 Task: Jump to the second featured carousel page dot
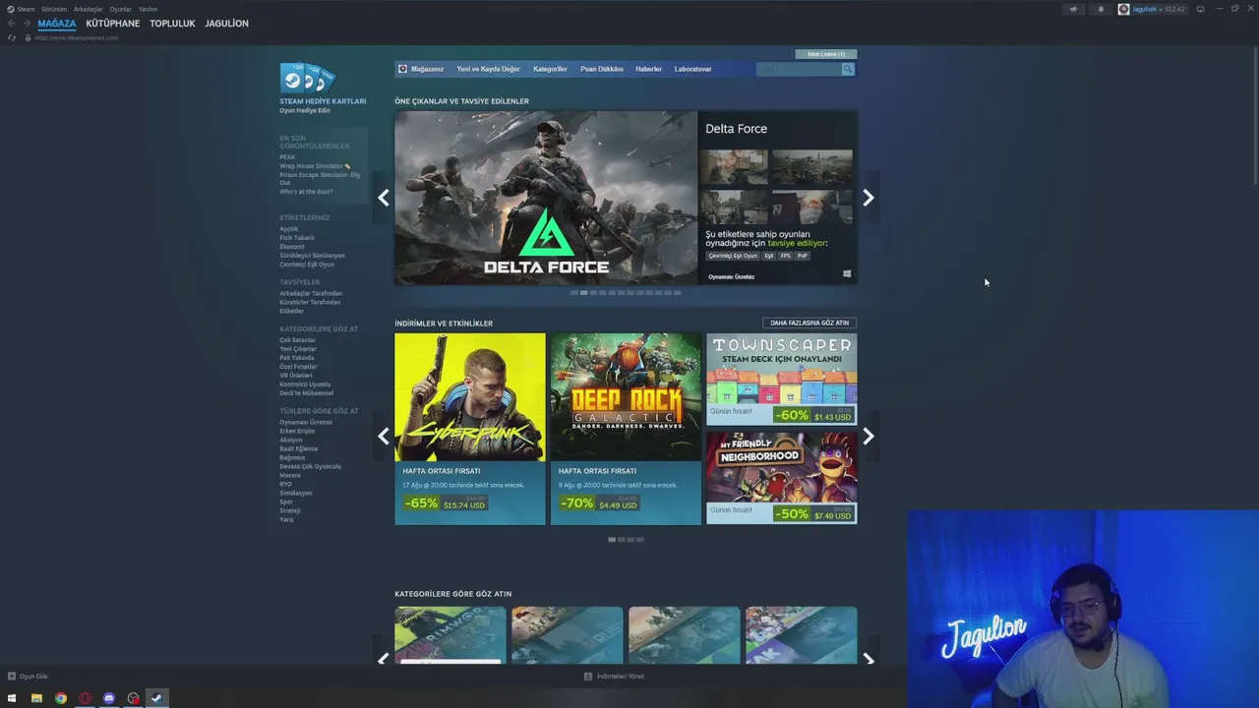pos(584,292)
